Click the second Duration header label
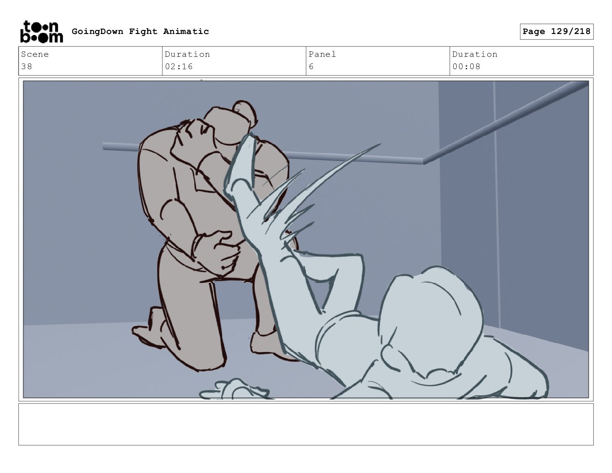612x473 pixels. tap(475, 54)
